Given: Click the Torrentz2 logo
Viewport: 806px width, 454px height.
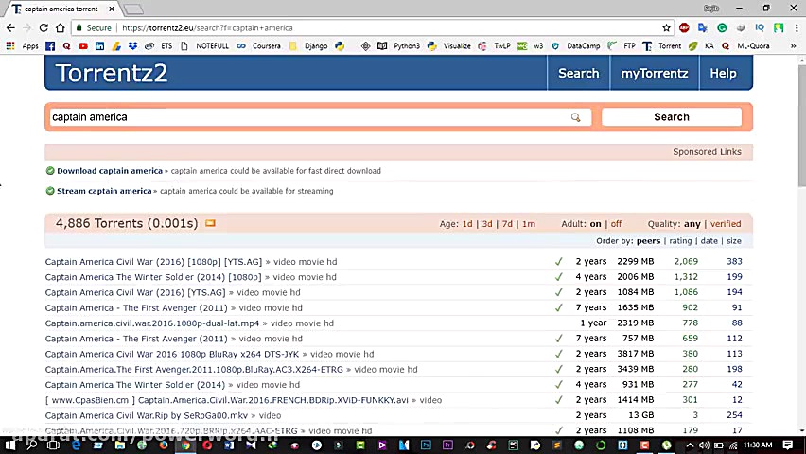Looking at the screenshot, I should coord(112,73).
